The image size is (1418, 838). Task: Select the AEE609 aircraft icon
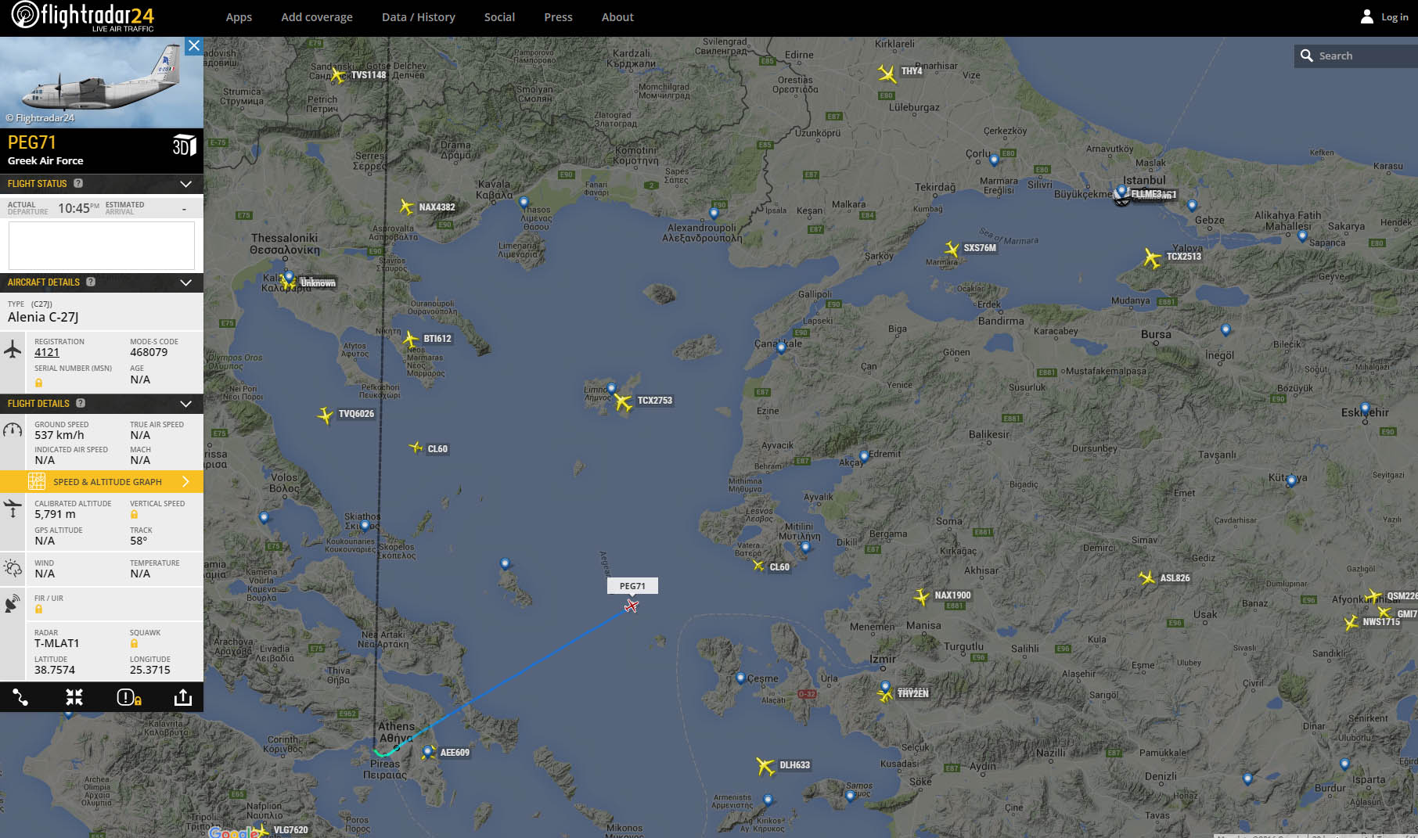(x=428, y=752)
